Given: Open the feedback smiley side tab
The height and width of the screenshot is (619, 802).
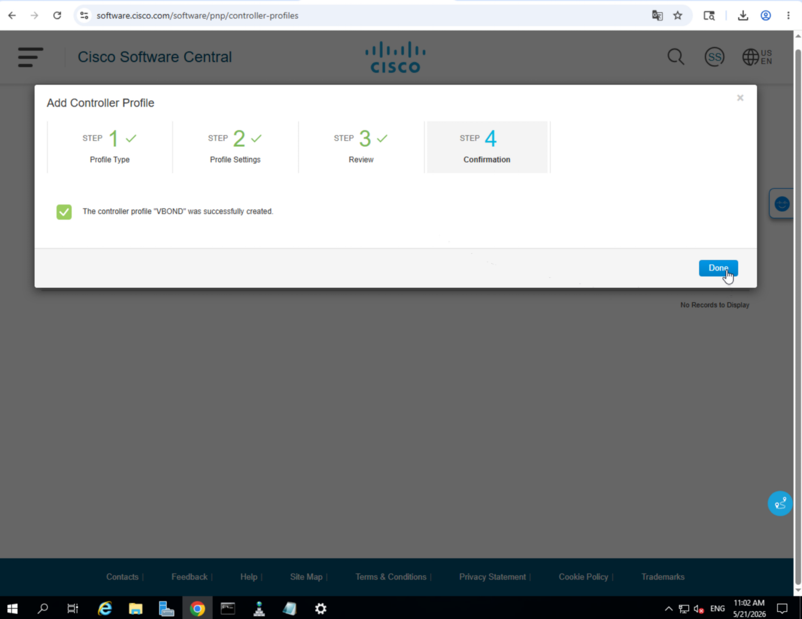Looking at the screenshot, I should (782, 204).
